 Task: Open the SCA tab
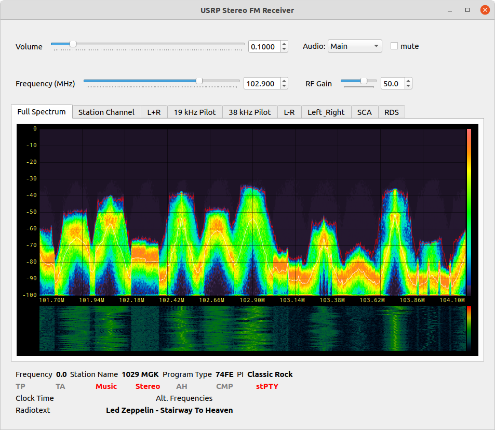[x=365, y=112]
